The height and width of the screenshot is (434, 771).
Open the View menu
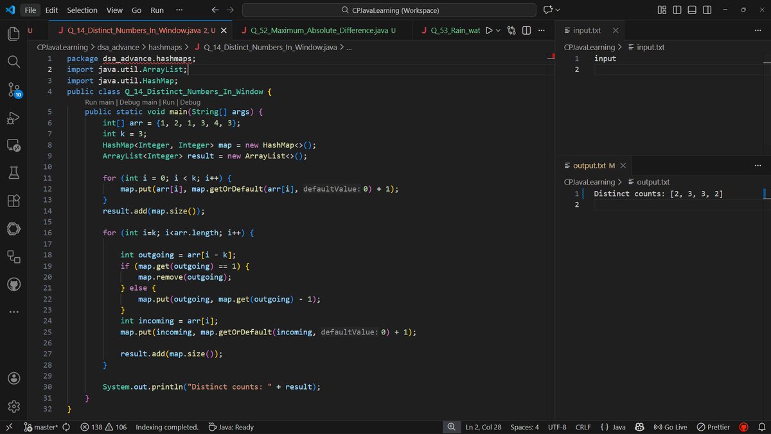[x=114, y=10]
